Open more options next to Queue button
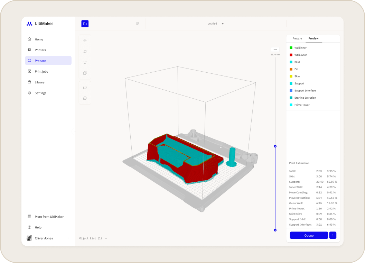Image resolution: width=365 pixels, height=263 pixels. pyautogui.click(x=333, y=235)
